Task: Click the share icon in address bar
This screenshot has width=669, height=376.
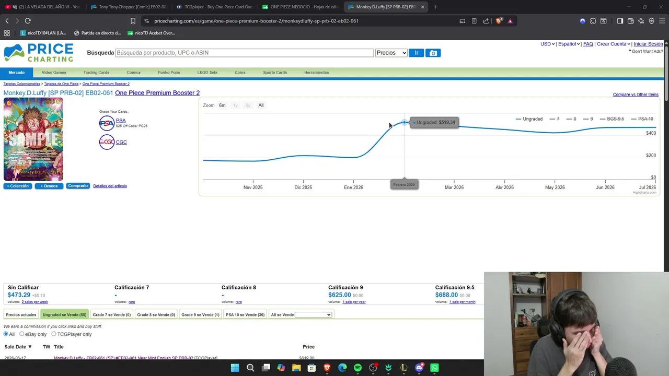Action: (486, 21)
